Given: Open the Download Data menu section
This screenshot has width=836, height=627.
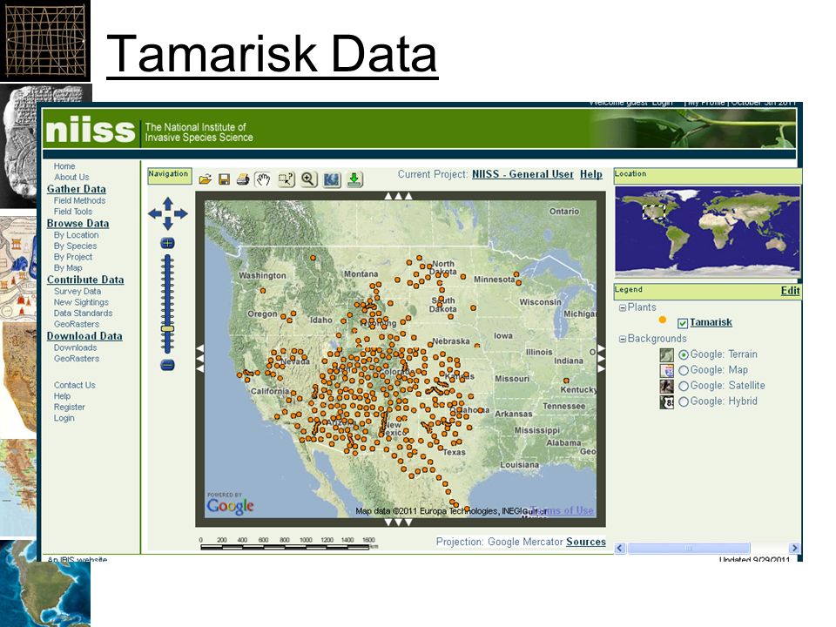Looking at the screenshot, I should [x=84, y=336].
